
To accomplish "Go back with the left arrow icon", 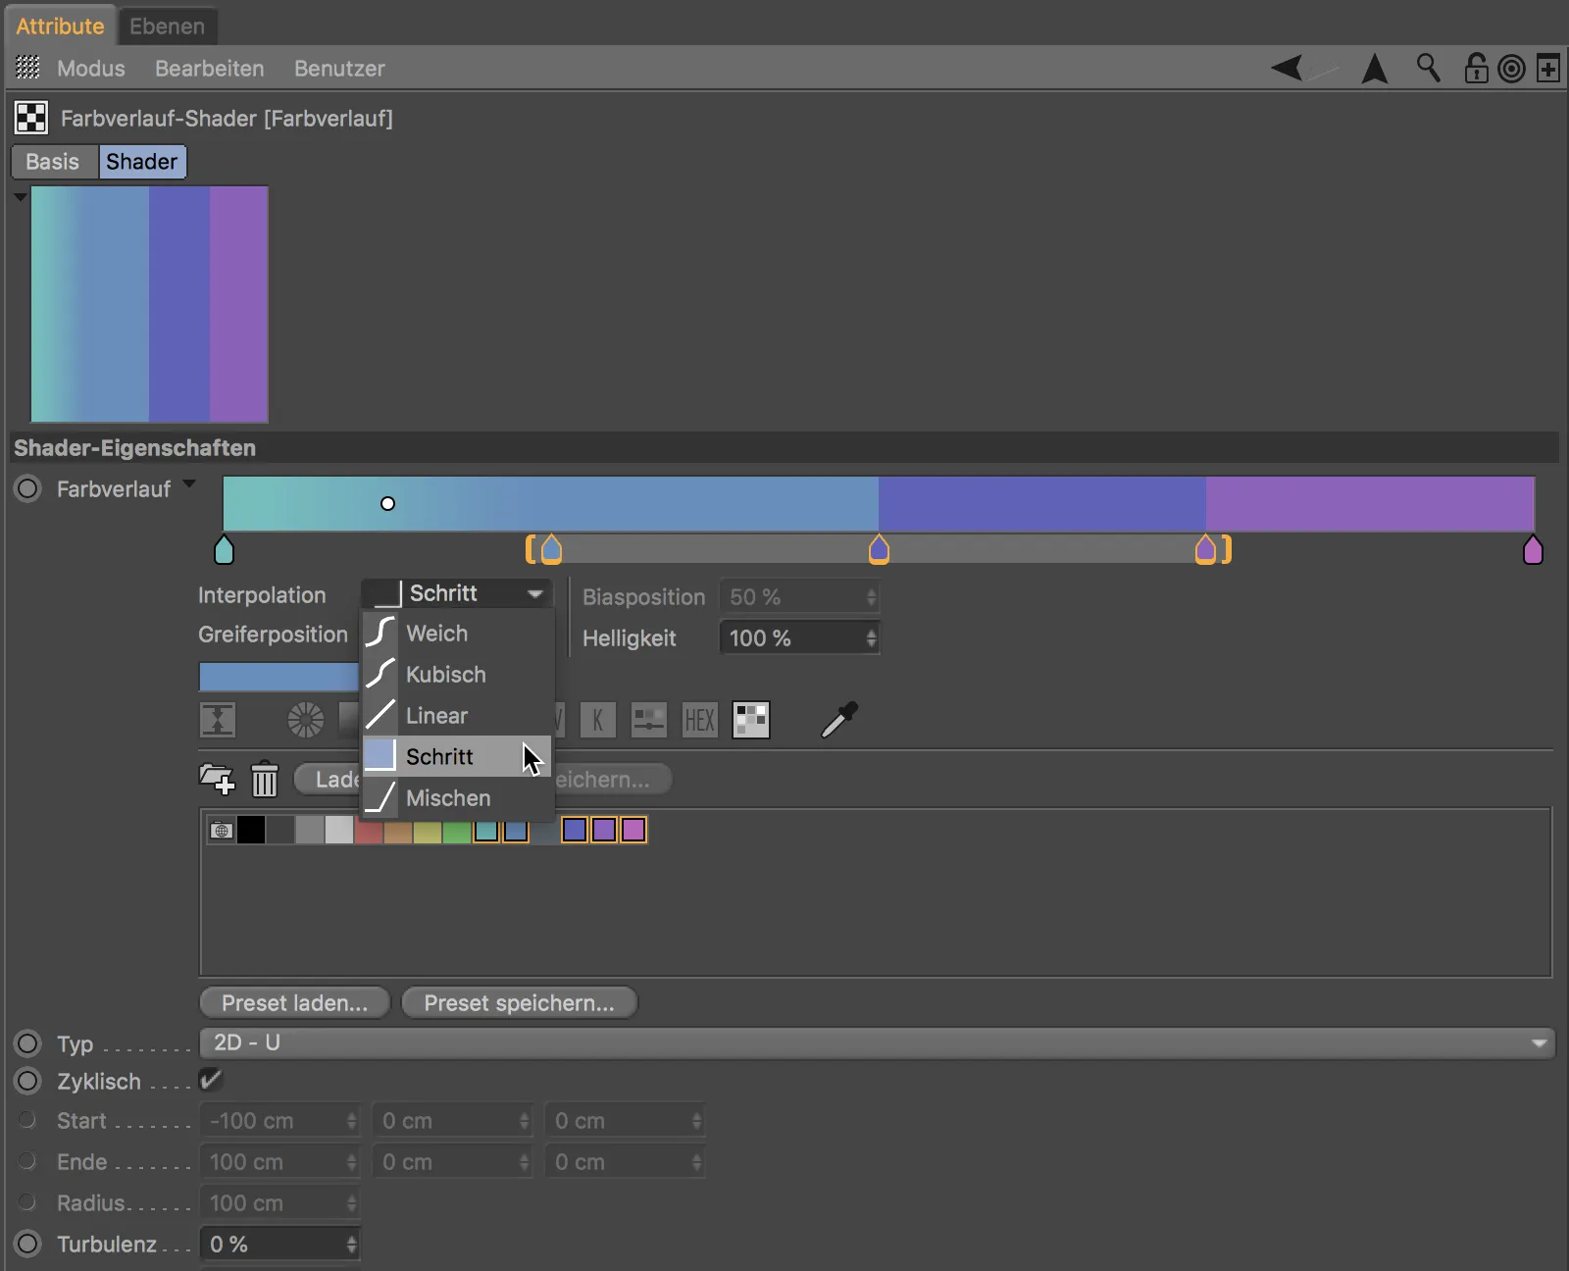I will click(1288, 68).
